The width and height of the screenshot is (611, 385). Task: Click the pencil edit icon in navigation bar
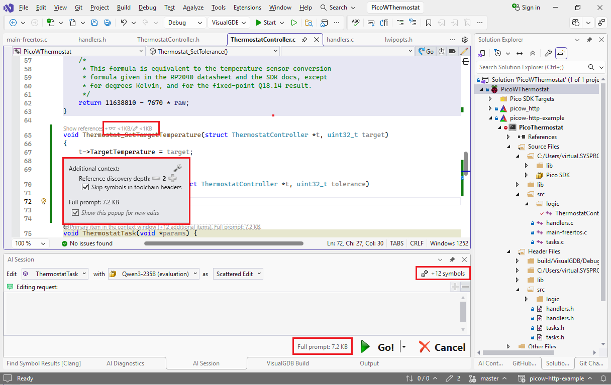coord(464,51)
